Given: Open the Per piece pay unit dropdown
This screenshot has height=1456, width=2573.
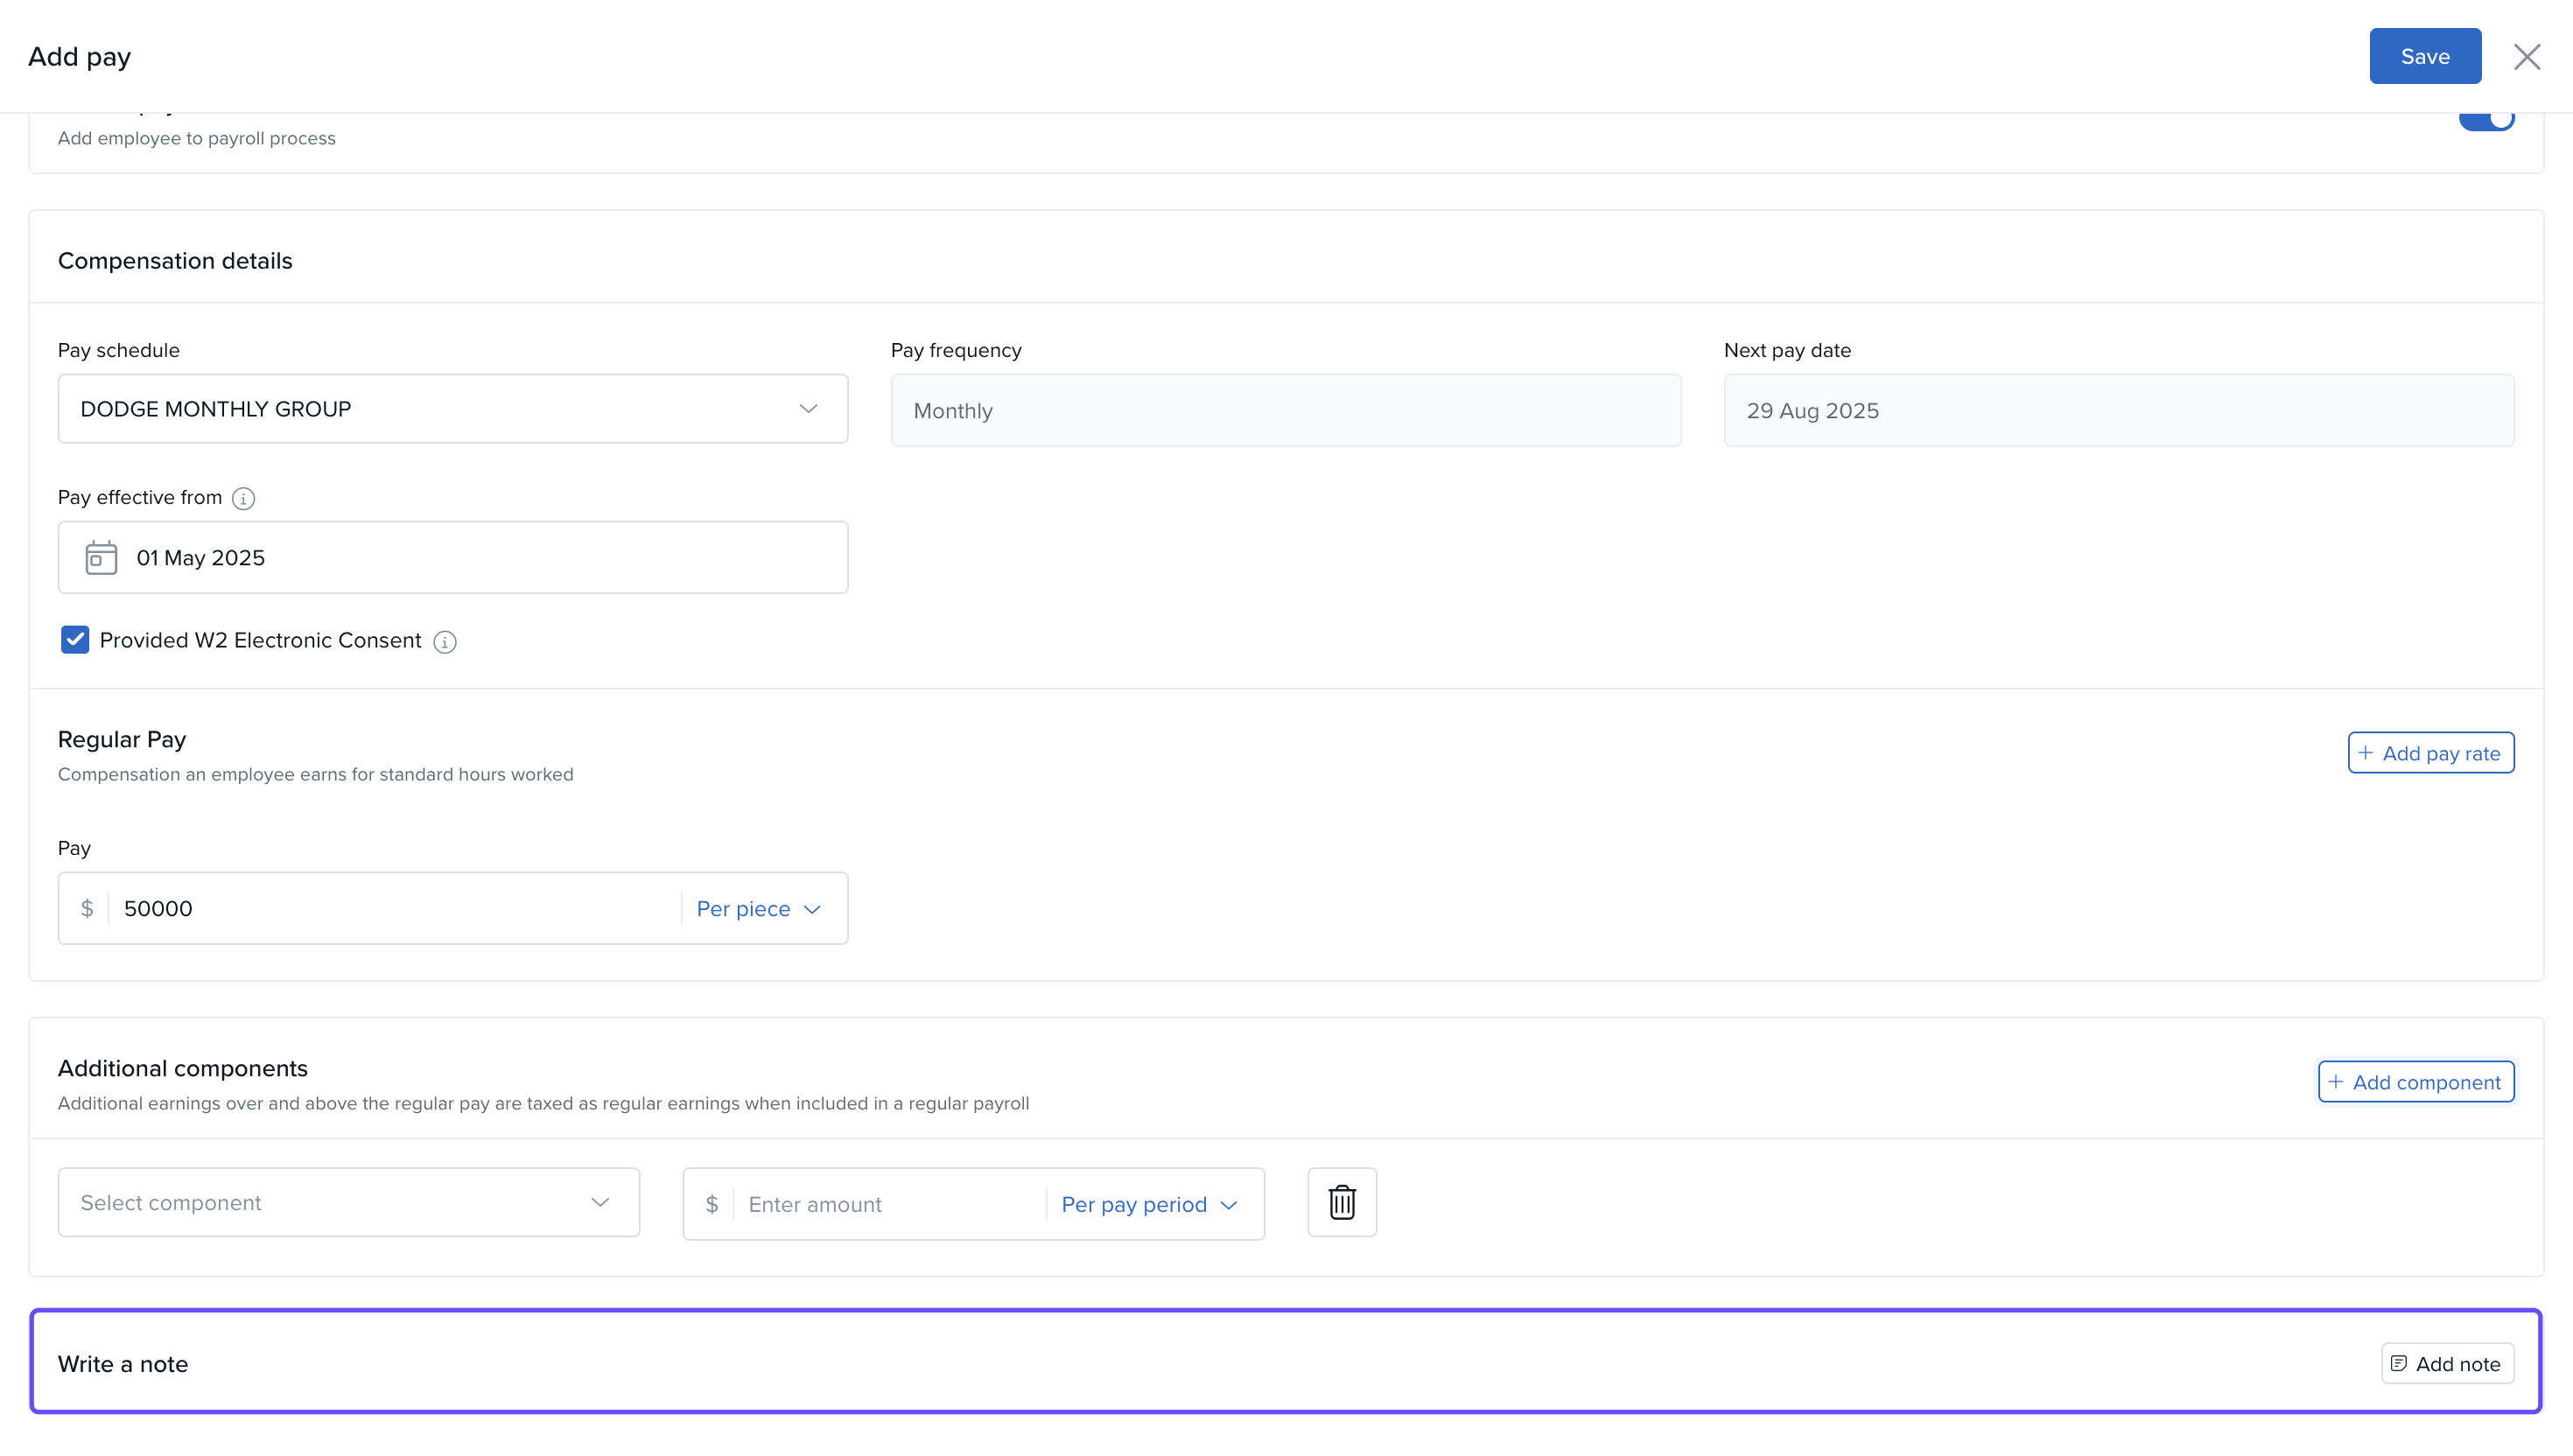Looking at the screenshot, I should tap(758, 909).
